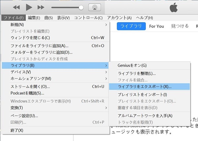Expand the デバイス(V) submenu
Screen dimensions: 198x141
(x=55, y=72)
